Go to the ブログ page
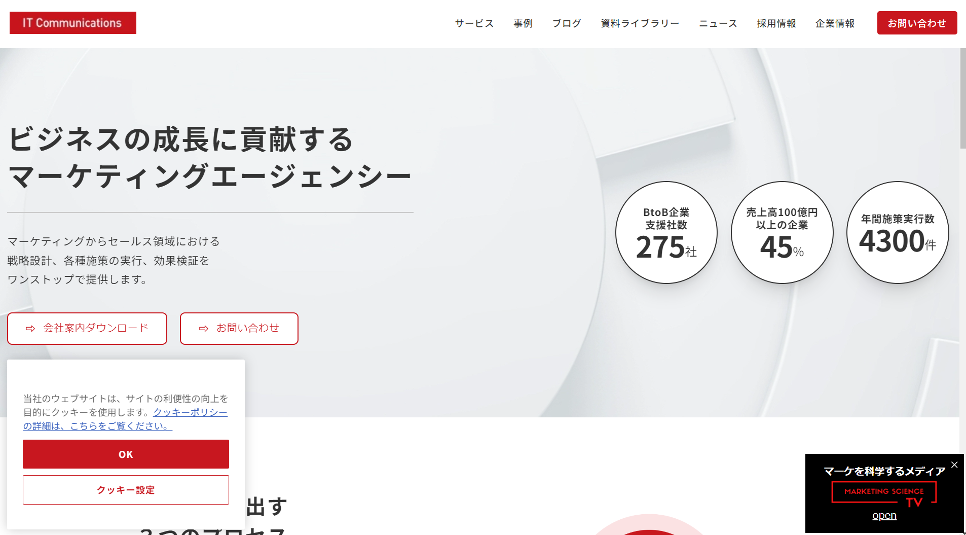The height and width of the screenshot is (535, 966). [567, 23]
